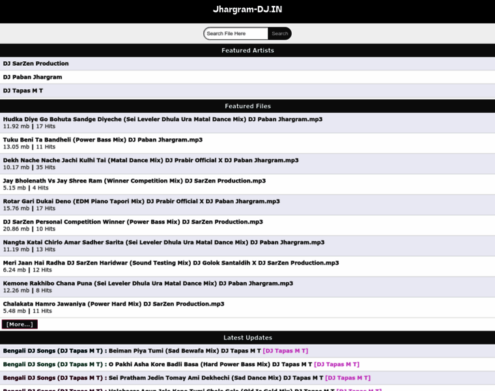Click the [More...] button under Featured Files

[20, 325]
